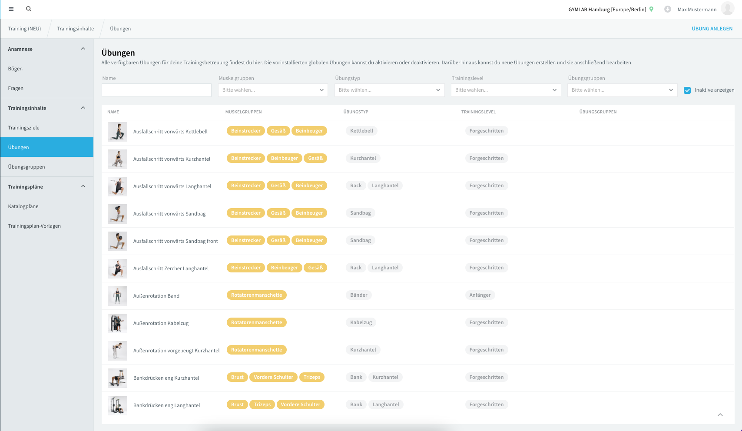
Task: Click Rack tag in Ausfallschritt vorwärts Langhantel row
Action: pyautogui.click(x=356, y=186)
